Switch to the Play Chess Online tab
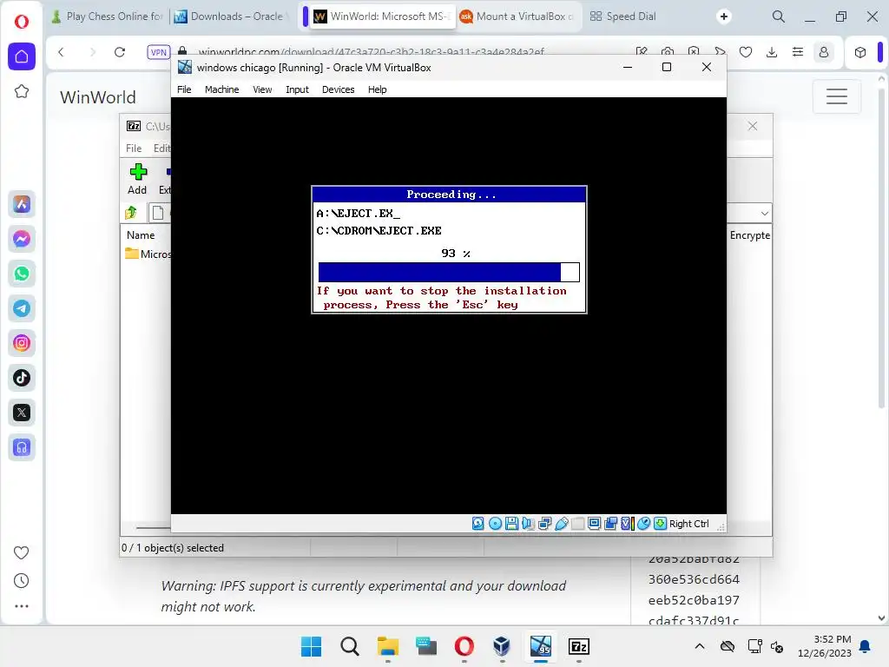This screenshot has width=889, height=667. [108, 17]
